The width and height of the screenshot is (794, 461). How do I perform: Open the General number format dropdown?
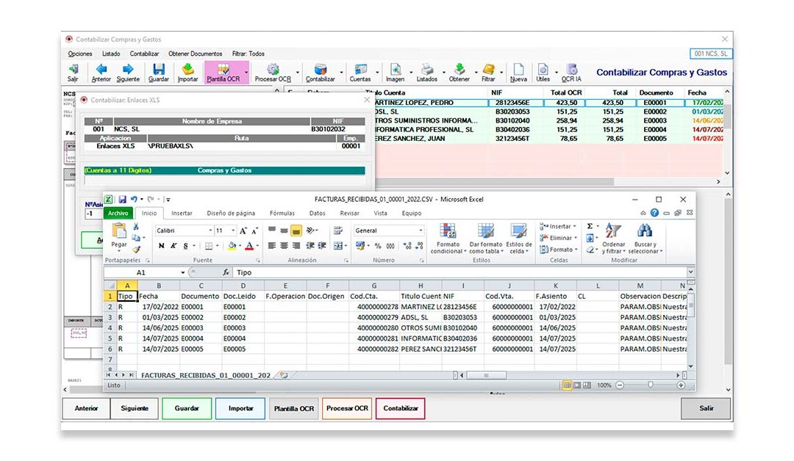[421, 230]
